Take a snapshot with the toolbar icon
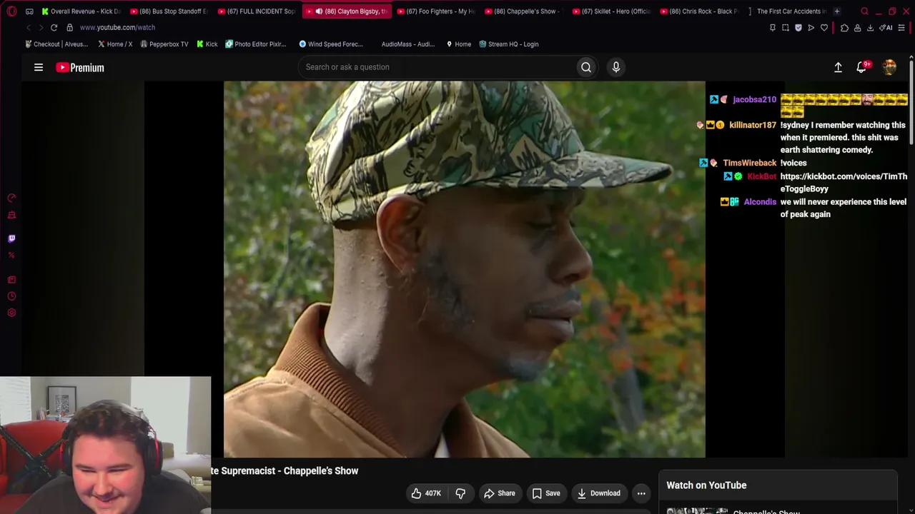The height and width of the screenshot is (514, 915). click(x=786, y=28)
